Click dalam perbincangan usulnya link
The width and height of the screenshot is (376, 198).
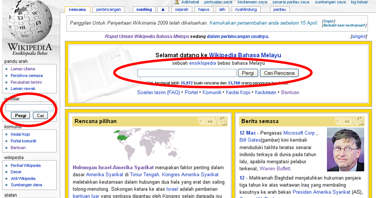[x=238, y=36]
